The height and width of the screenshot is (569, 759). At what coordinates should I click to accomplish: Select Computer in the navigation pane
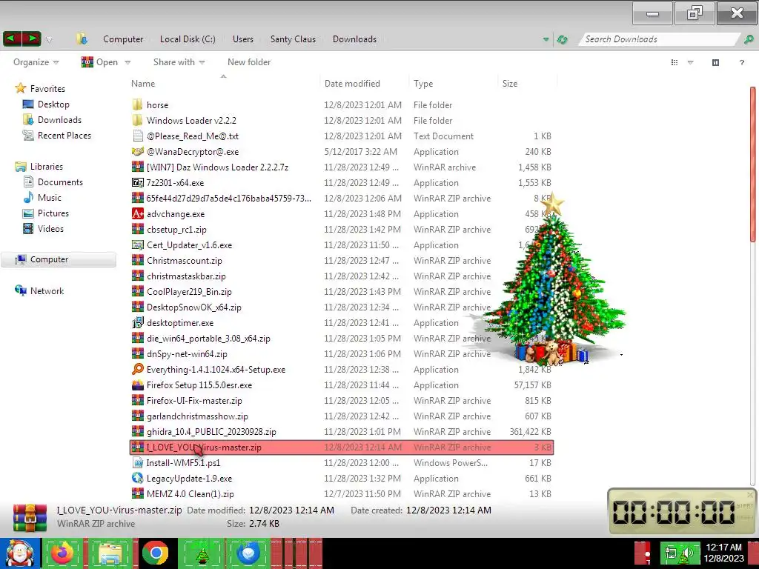[59, 259]
